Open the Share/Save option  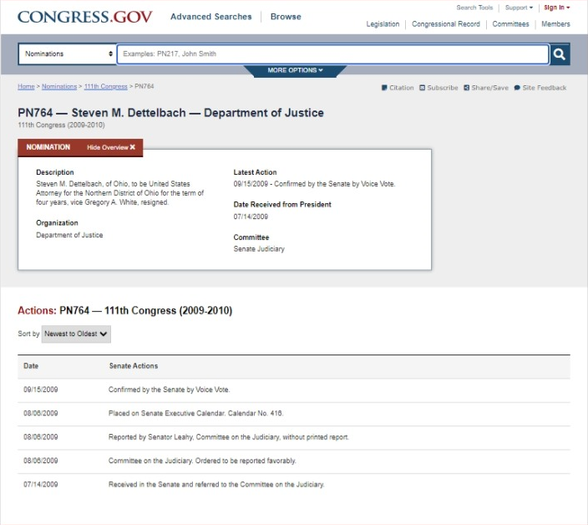click(x=486, y=88)
